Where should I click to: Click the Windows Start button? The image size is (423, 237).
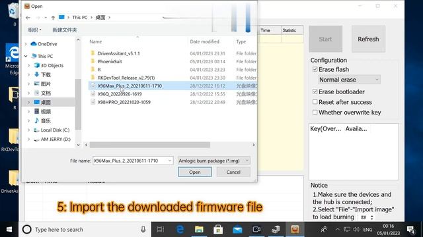point(9,230)
